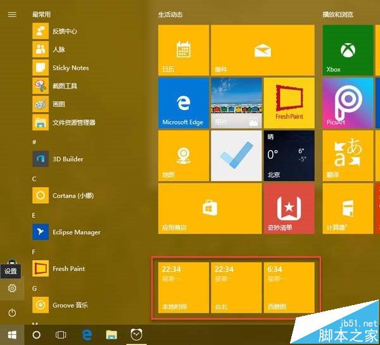The image size is (380, 345).
Task: Click the Windows Start button
Action: (x=12, y=335)
